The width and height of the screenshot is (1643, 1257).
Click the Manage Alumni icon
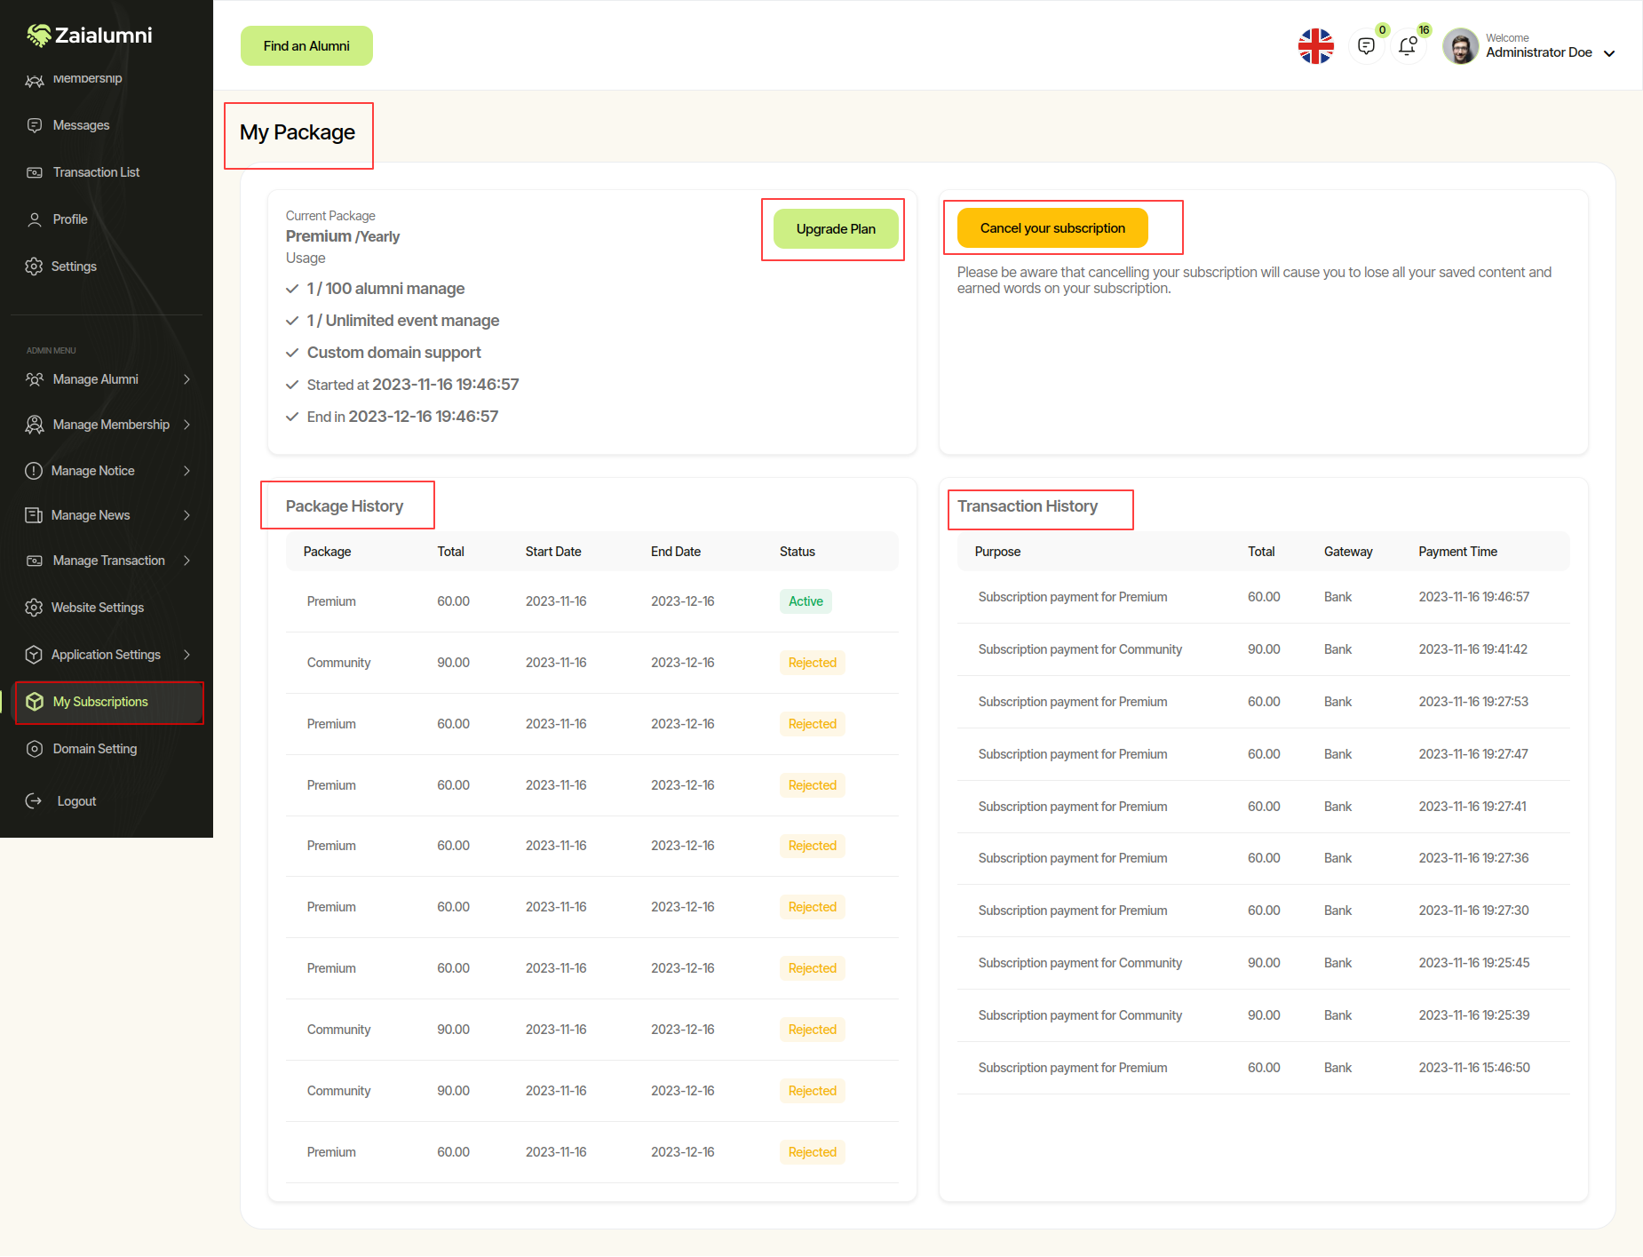35,379
